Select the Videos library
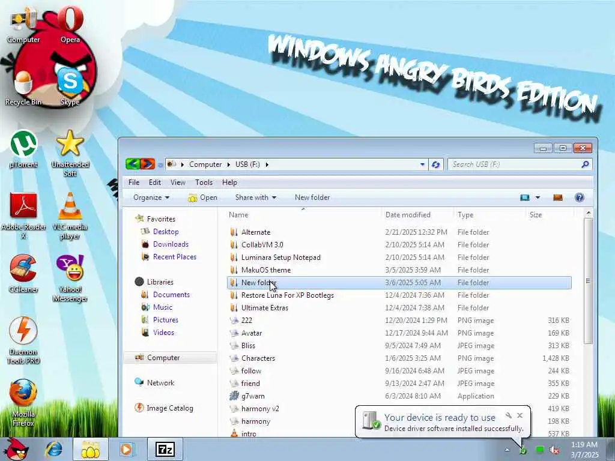The width and height of the screenshot is (615, 461). (x=157, y=332)
